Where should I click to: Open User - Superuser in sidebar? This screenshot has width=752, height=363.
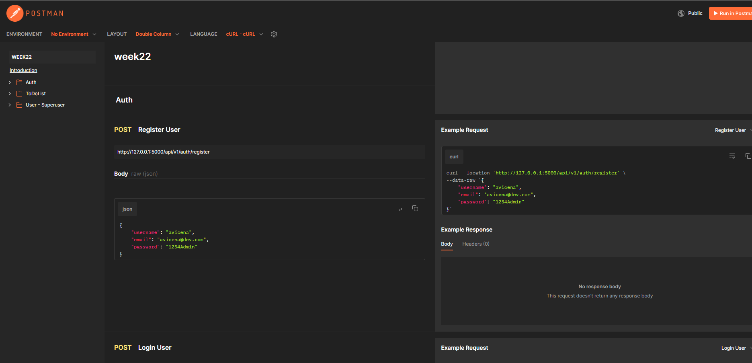[45, 105]
